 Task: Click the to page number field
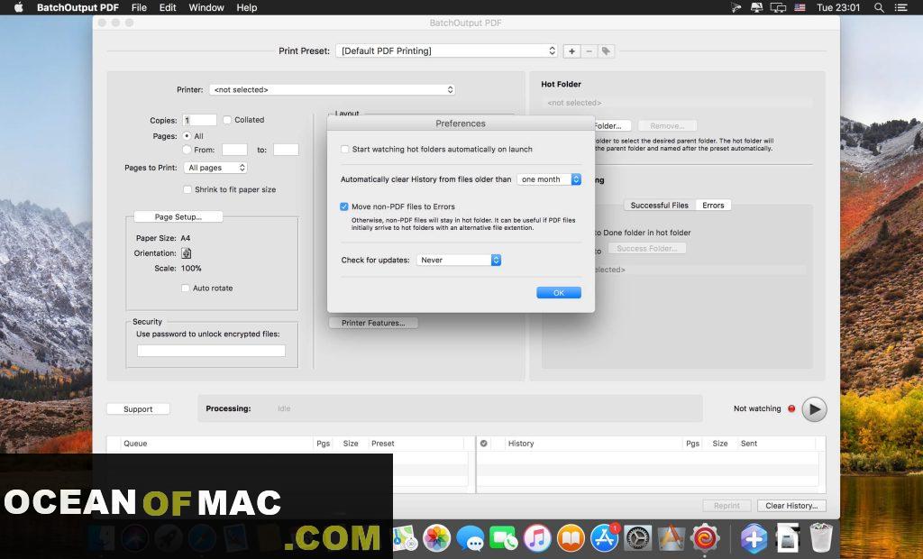(286, 150)
